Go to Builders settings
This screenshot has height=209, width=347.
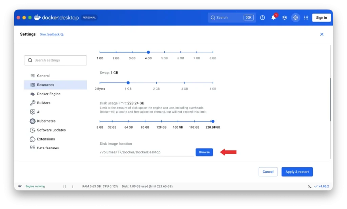(55, 103)
